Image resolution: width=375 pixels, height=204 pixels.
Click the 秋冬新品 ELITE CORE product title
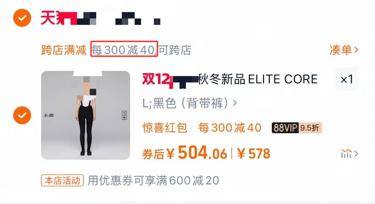pyautogui.click(x=258, y=79)
